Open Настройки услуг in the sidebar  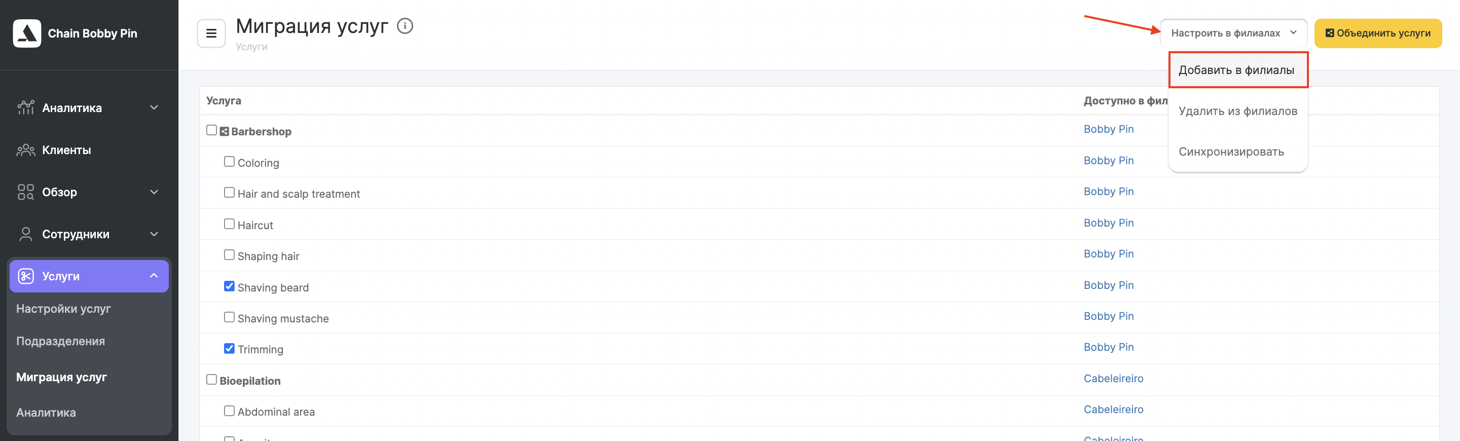[x=63, y=309]
